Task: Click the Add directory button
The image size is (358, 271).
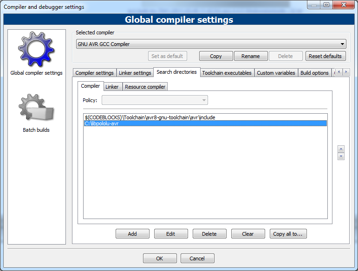Action: [132, 234]
